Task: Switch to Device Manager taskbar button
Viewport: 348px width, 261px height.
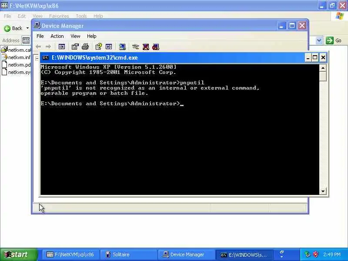Action: point(187,254)
